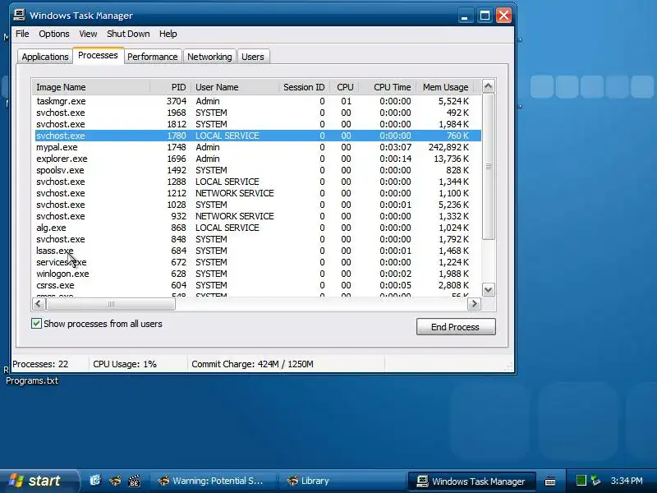Screen dimensions: 657x493
Task: Sort by Image Name column header
Action: 91,87
